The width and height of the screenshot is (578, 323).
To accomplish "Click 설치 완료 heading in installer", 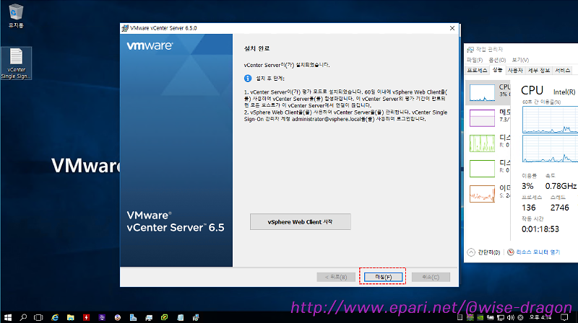I will pos(256,48).
